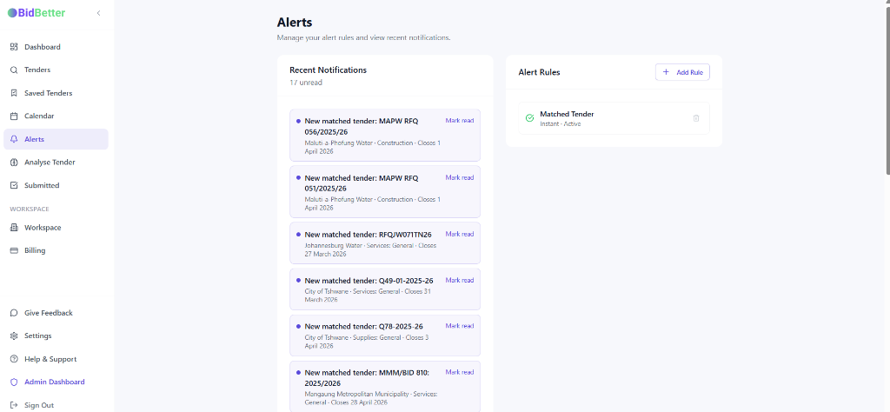Mark MAPW RFQ 056/2025/26 as read
The height and width of the screenshot is (412, 890).
459,120
